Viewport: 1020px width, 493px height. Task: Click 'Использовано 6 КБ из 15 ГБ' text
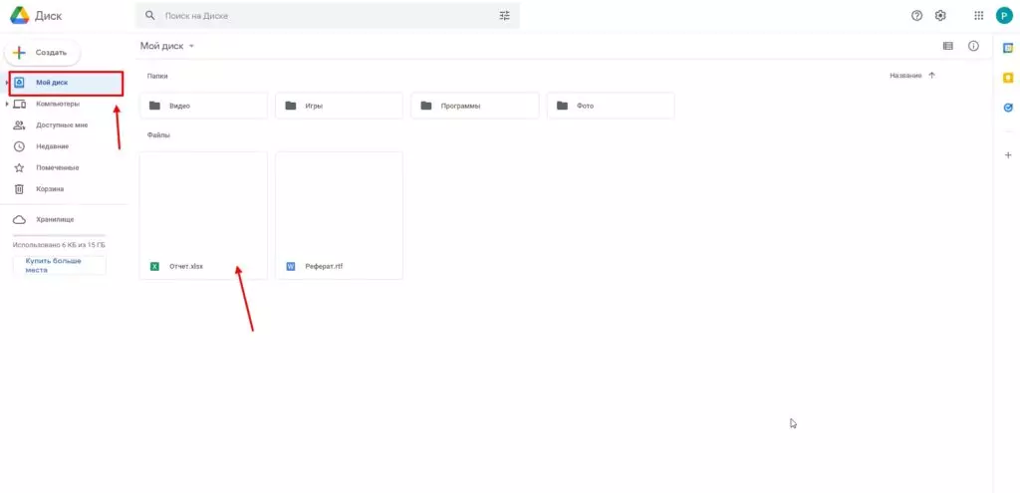point(59,245)
